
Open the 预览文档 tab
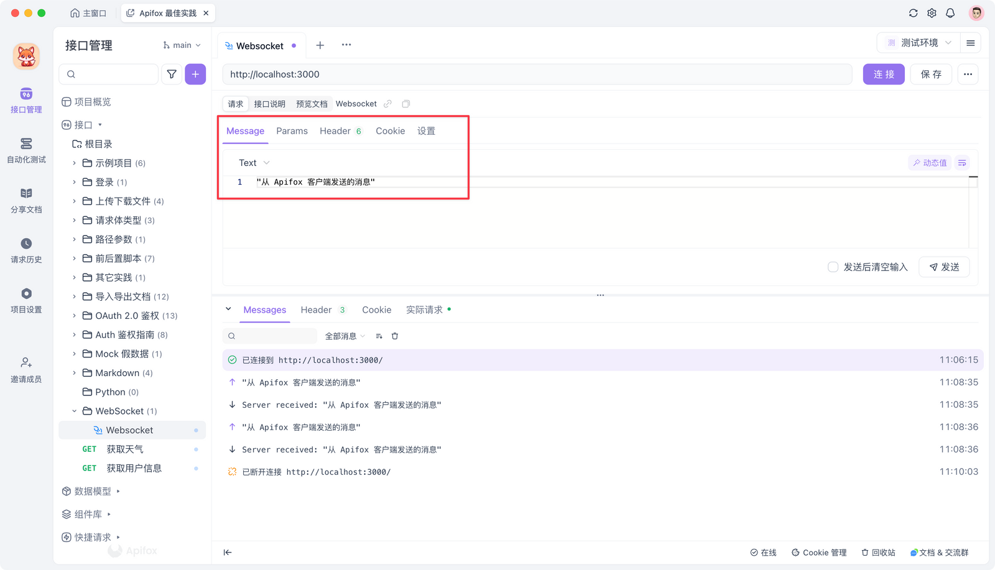[311, 104]
